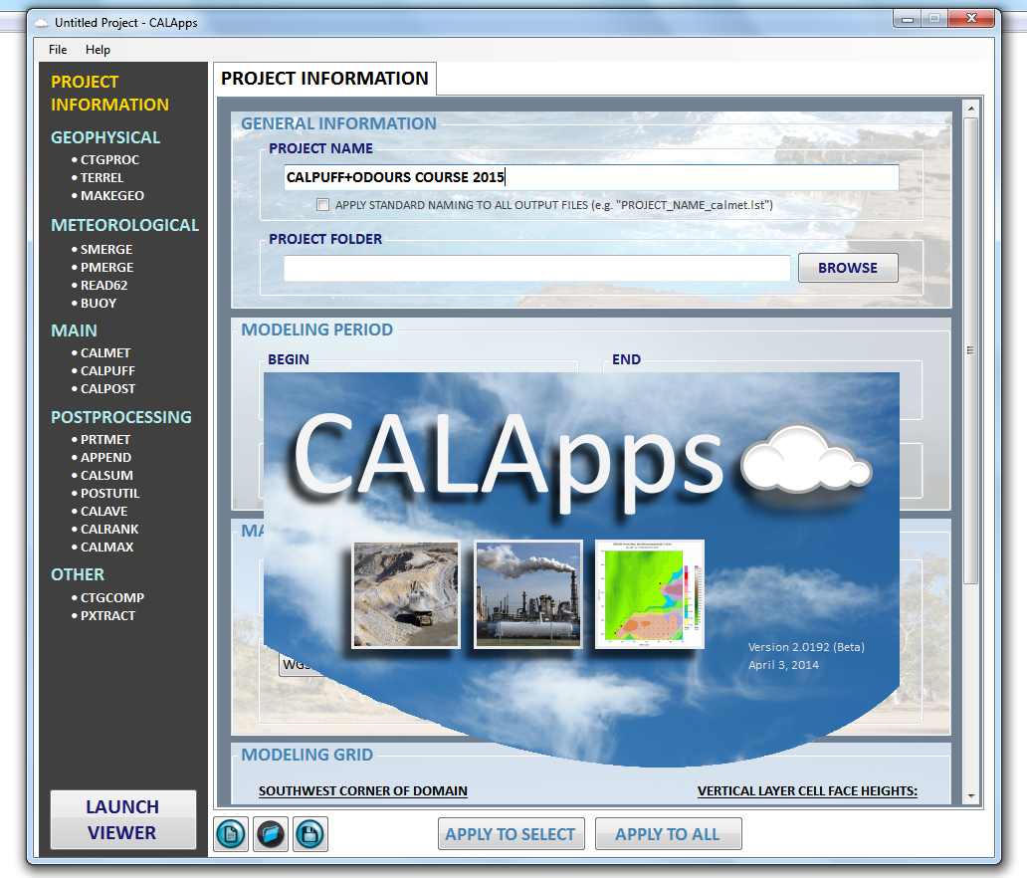Select the GEOPHYSICAL section heading

click(105, 137)
